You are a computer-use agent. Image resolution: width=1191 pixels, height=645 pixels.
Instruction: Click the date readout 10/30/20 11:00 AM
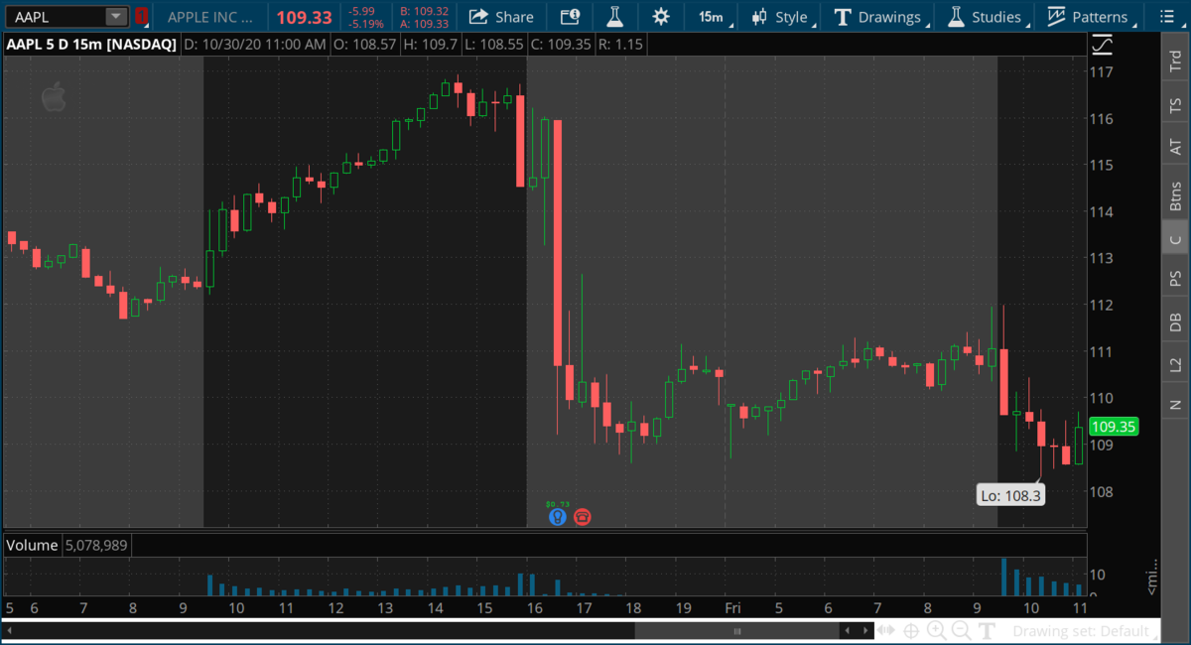[255, 45]
